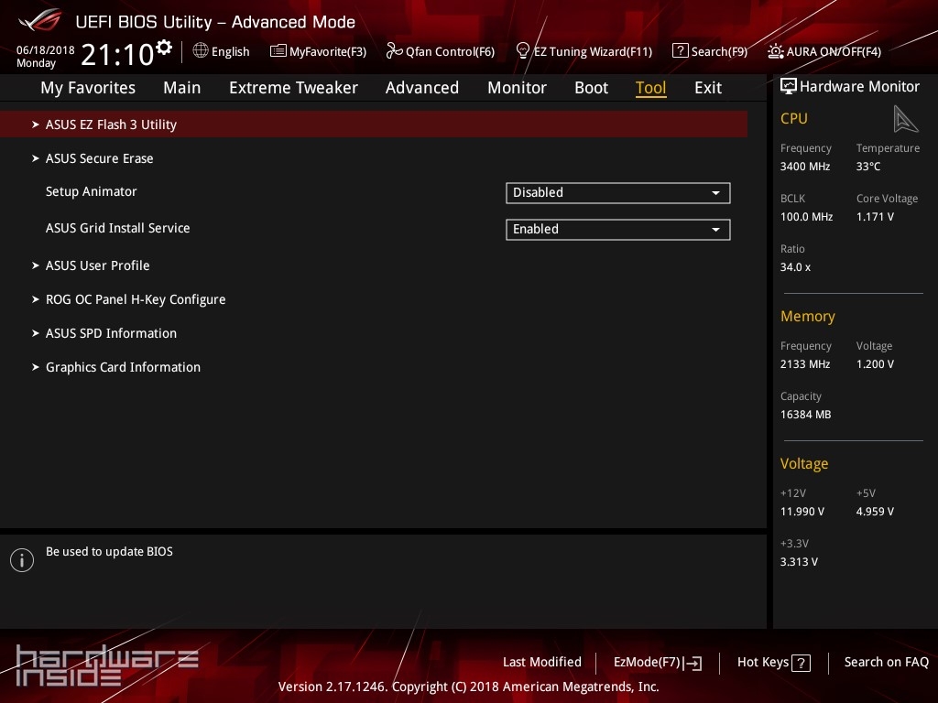The width and height of the screenshot is (938, 703).
Task: Open the Extreme Tweaker tab
Action: [x=294, y=88]
